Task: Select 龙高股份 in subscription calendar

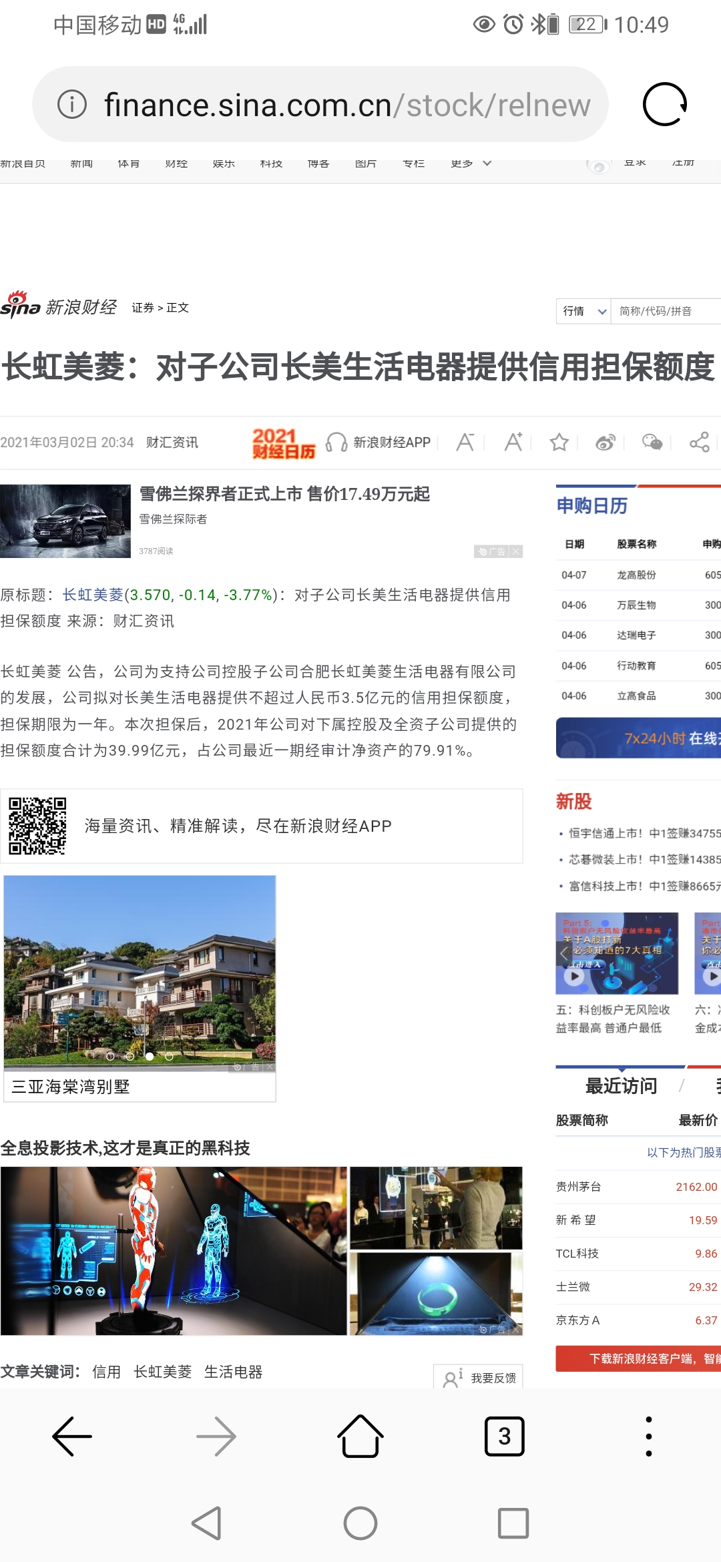Action: point(636,575)
